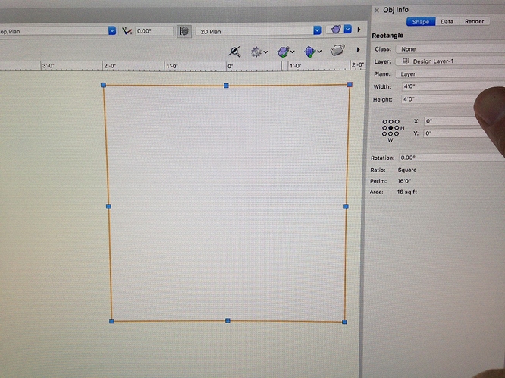The width and height of the screenshot is (505, 378).
Task: Select the zoom magnifier tool
Action: (x=234, y=52)
